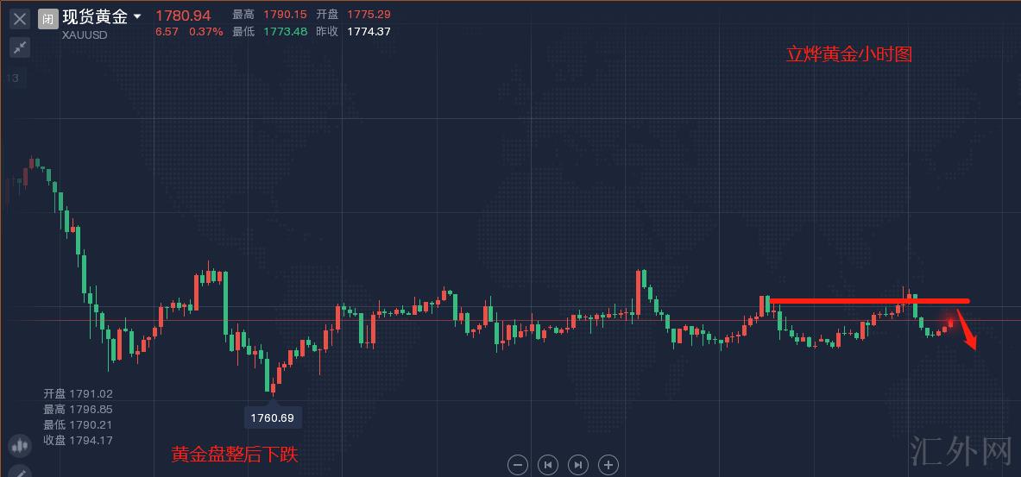Click the shrink/collapse arrows icon
Screen dimensions: 1021x477
[19, 47]
